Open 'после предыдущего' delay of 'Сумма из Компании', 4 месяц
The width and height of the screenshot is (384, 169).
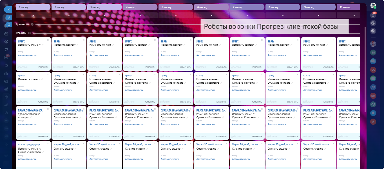(140, 110)
